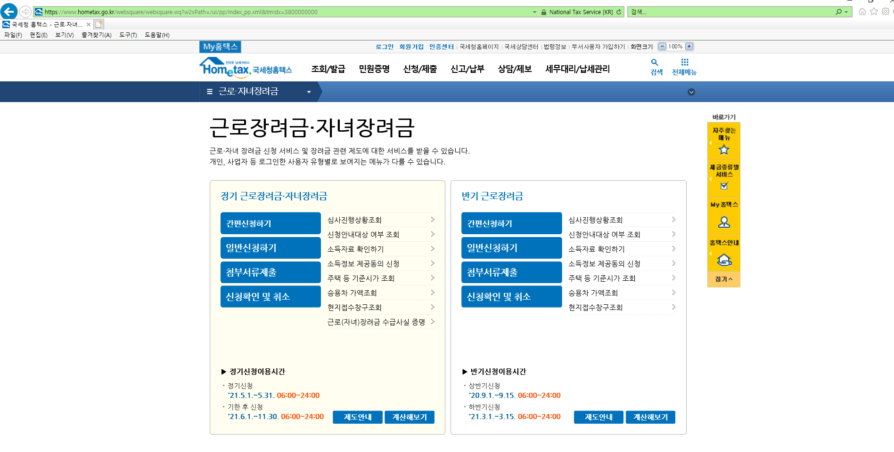Viewport: 894px width, 452px height.
Task: Expand the 근로·자녀장려금 breadcrumb dropdown arrow
Action: [x=309, y=92]
